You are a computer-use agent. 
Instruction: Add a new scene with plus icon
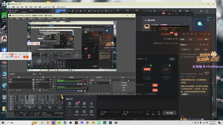10,90
